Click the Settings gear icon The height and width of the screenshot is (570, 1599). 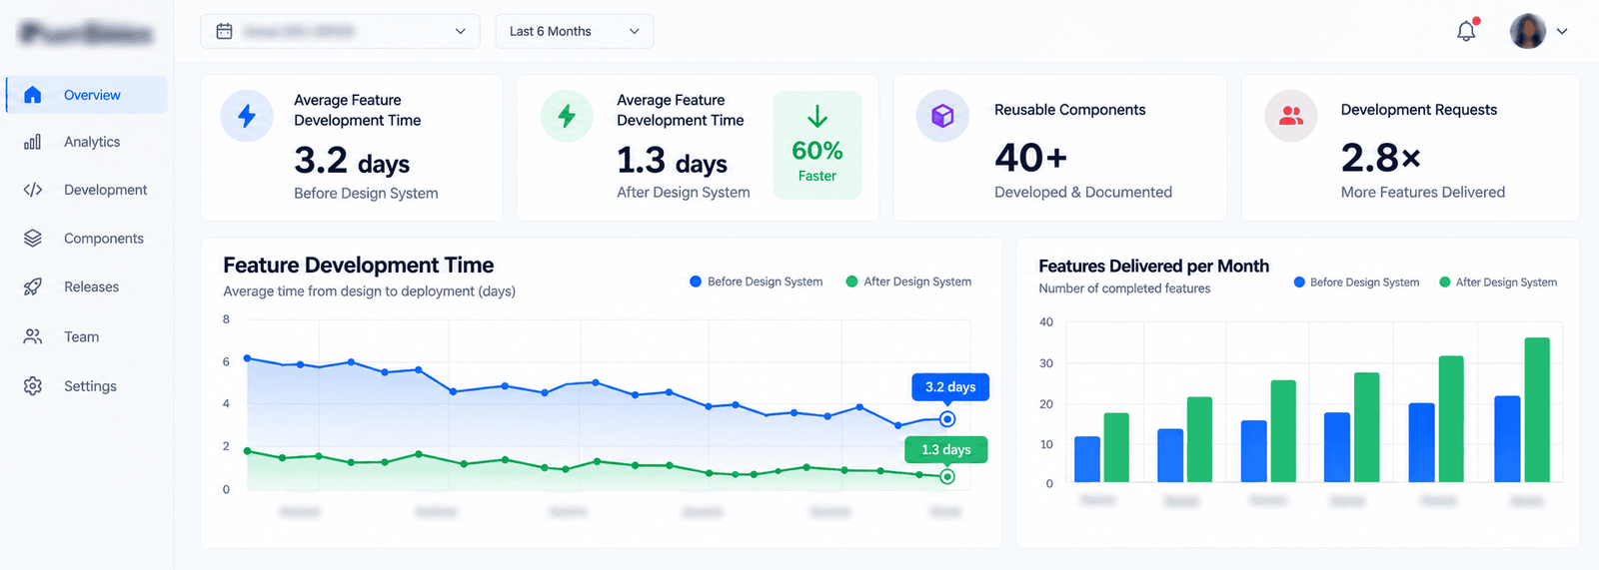pos(33,386)
